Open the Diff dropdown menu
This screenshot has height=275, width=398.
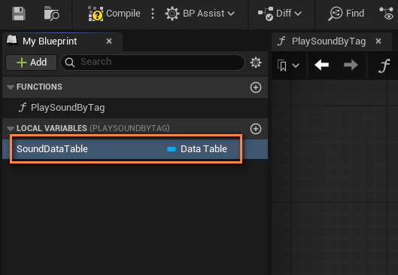pyautogui.click(x=280, y=14)
